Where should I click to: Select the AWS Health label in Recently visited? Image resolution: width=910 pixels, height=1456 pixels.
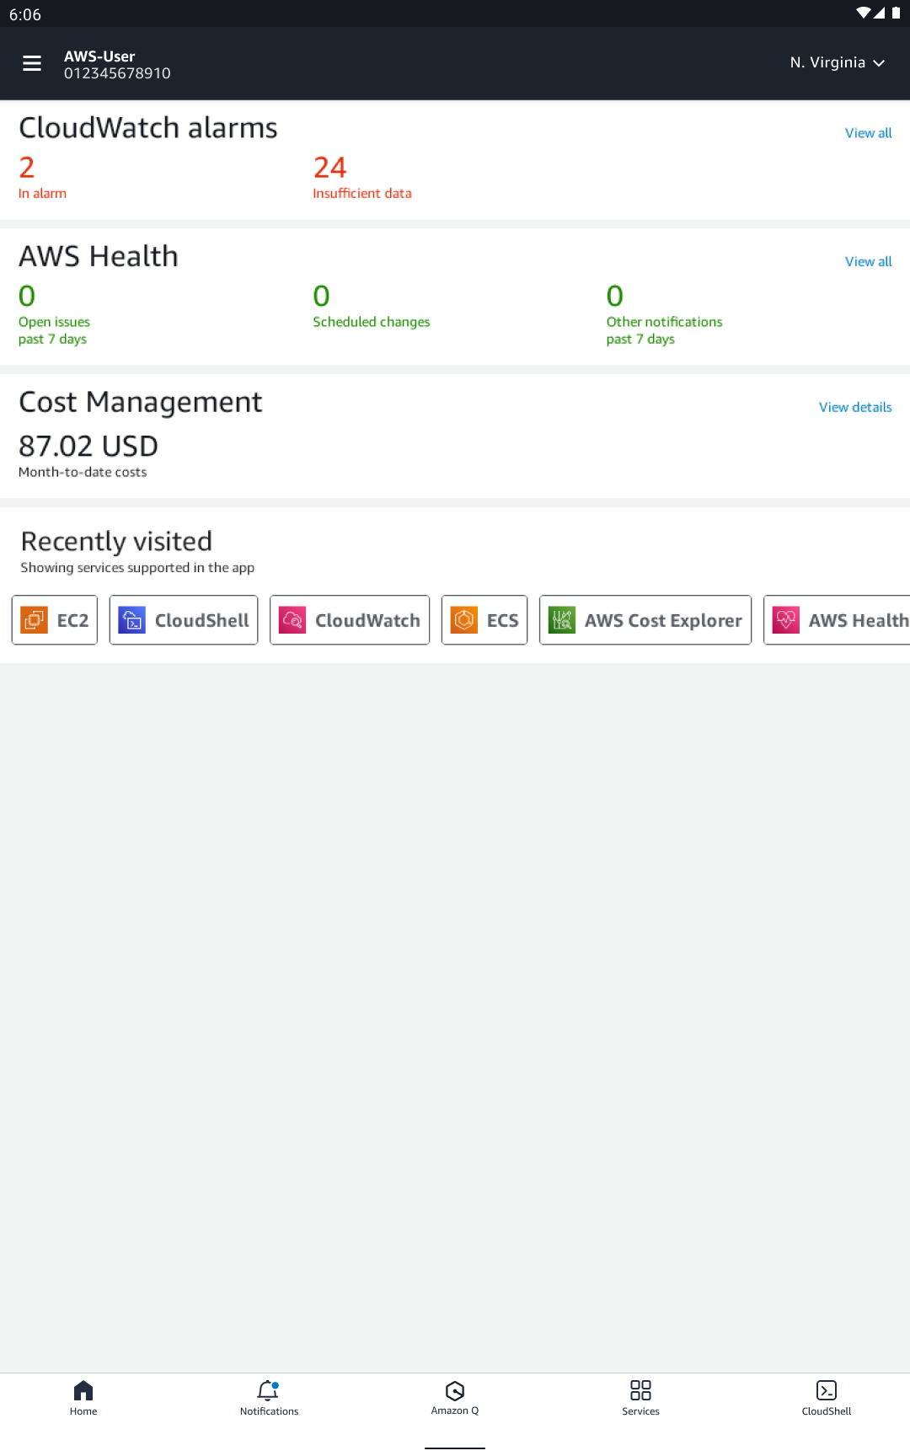tap(859, 621)
